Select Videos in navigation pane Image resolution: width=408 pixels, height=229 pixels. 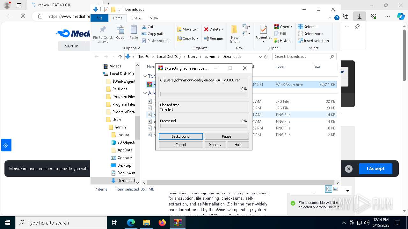click(x=115, y=66)
